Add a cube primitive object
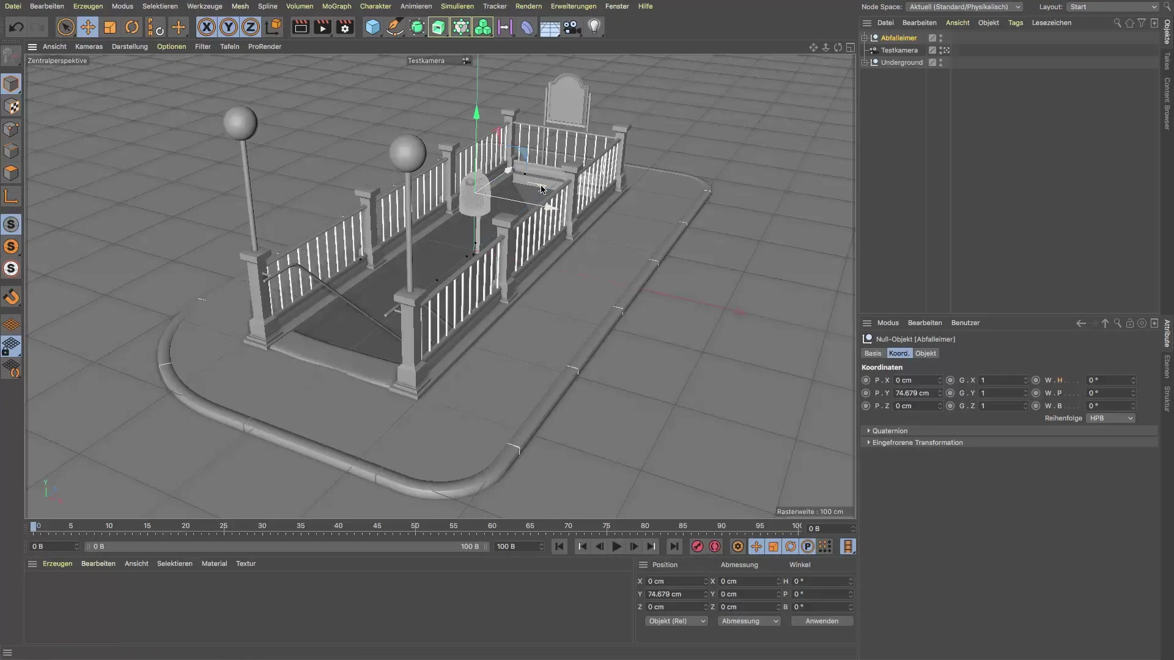 [x=372, y=27]
